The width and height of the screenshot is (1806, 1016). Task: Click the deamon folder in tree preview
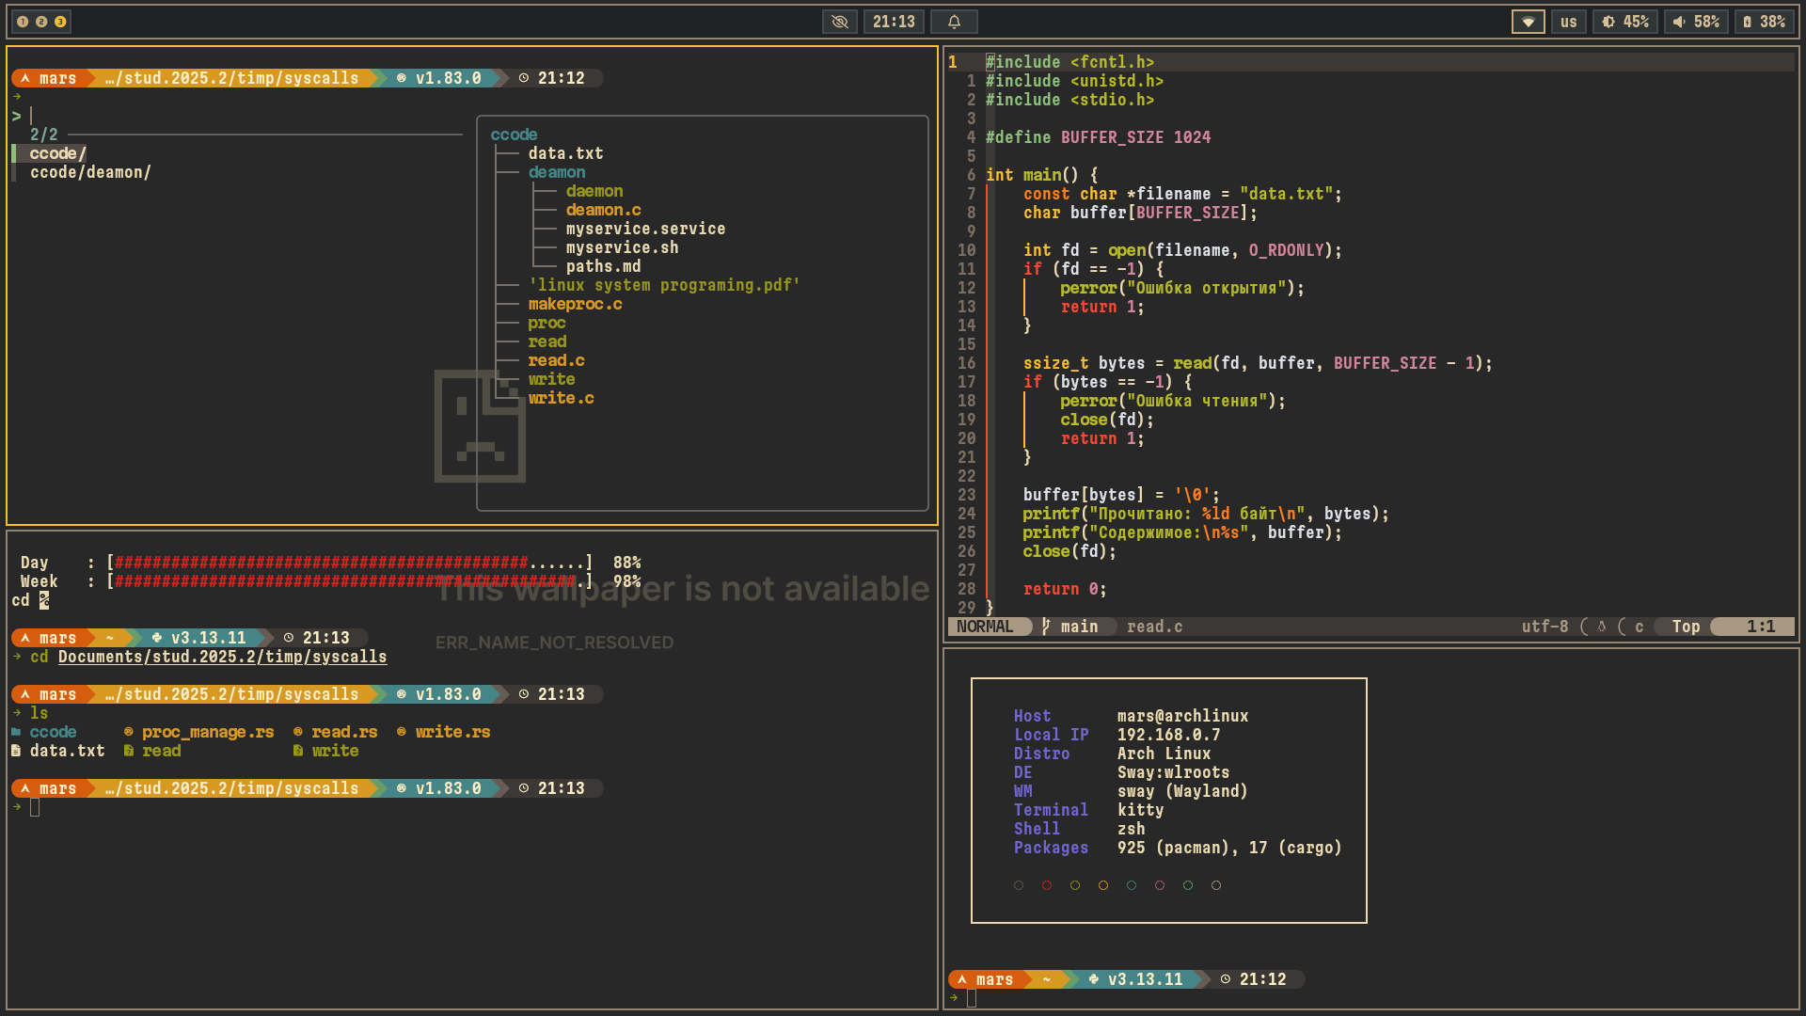(556, 172)
